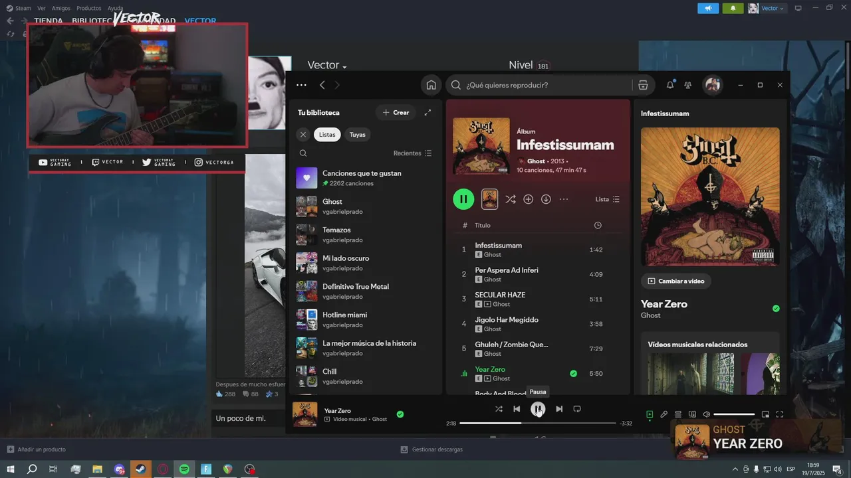Adjust Spotify volume slider
Viewport: 851px width, 478px height.
coord(734,414)
